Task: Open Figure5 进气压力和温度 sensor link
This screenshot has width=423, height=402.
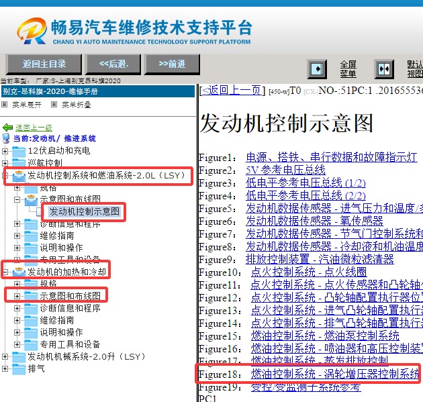Action: (x=334, y=208)
